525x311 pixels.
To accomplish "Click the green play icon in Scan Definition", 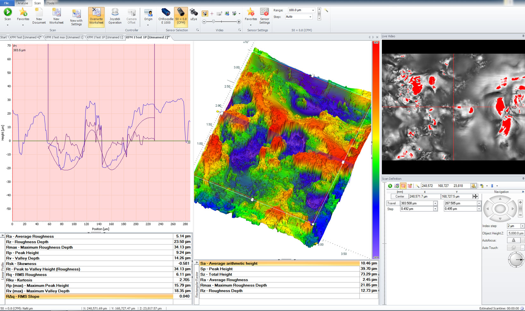I will (390, 186).
